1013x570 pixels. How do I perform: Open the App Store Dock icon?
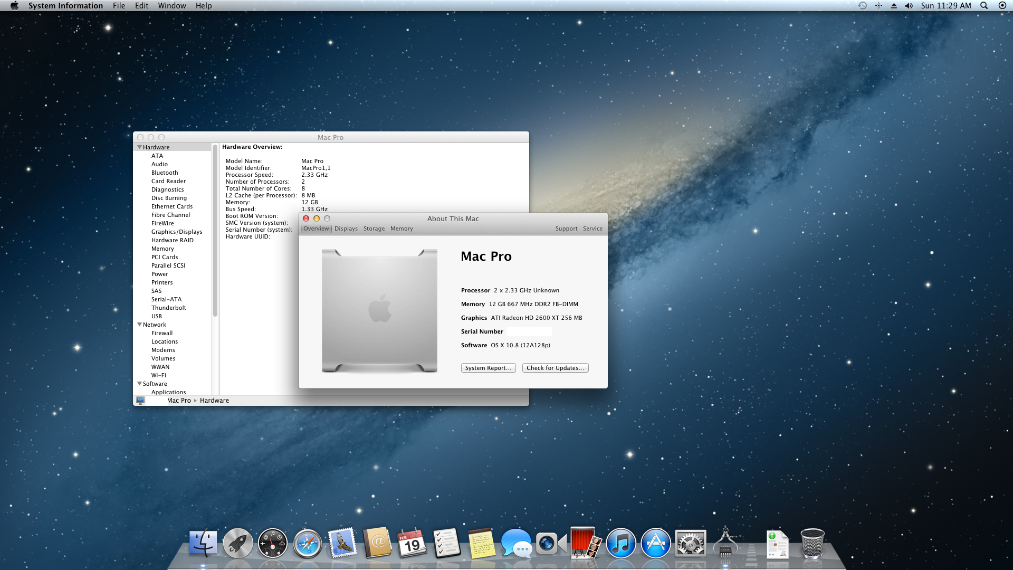(x=655, y=544)
